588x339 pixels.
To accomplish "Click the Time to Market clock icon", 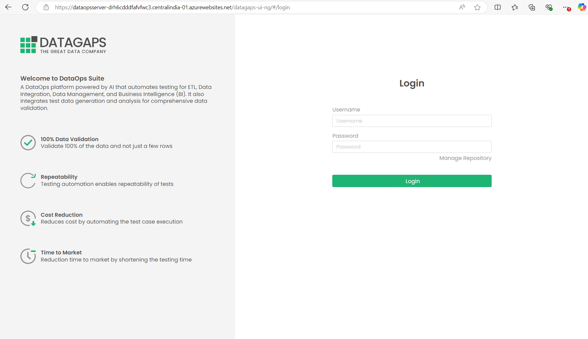I will click(28, 256).
